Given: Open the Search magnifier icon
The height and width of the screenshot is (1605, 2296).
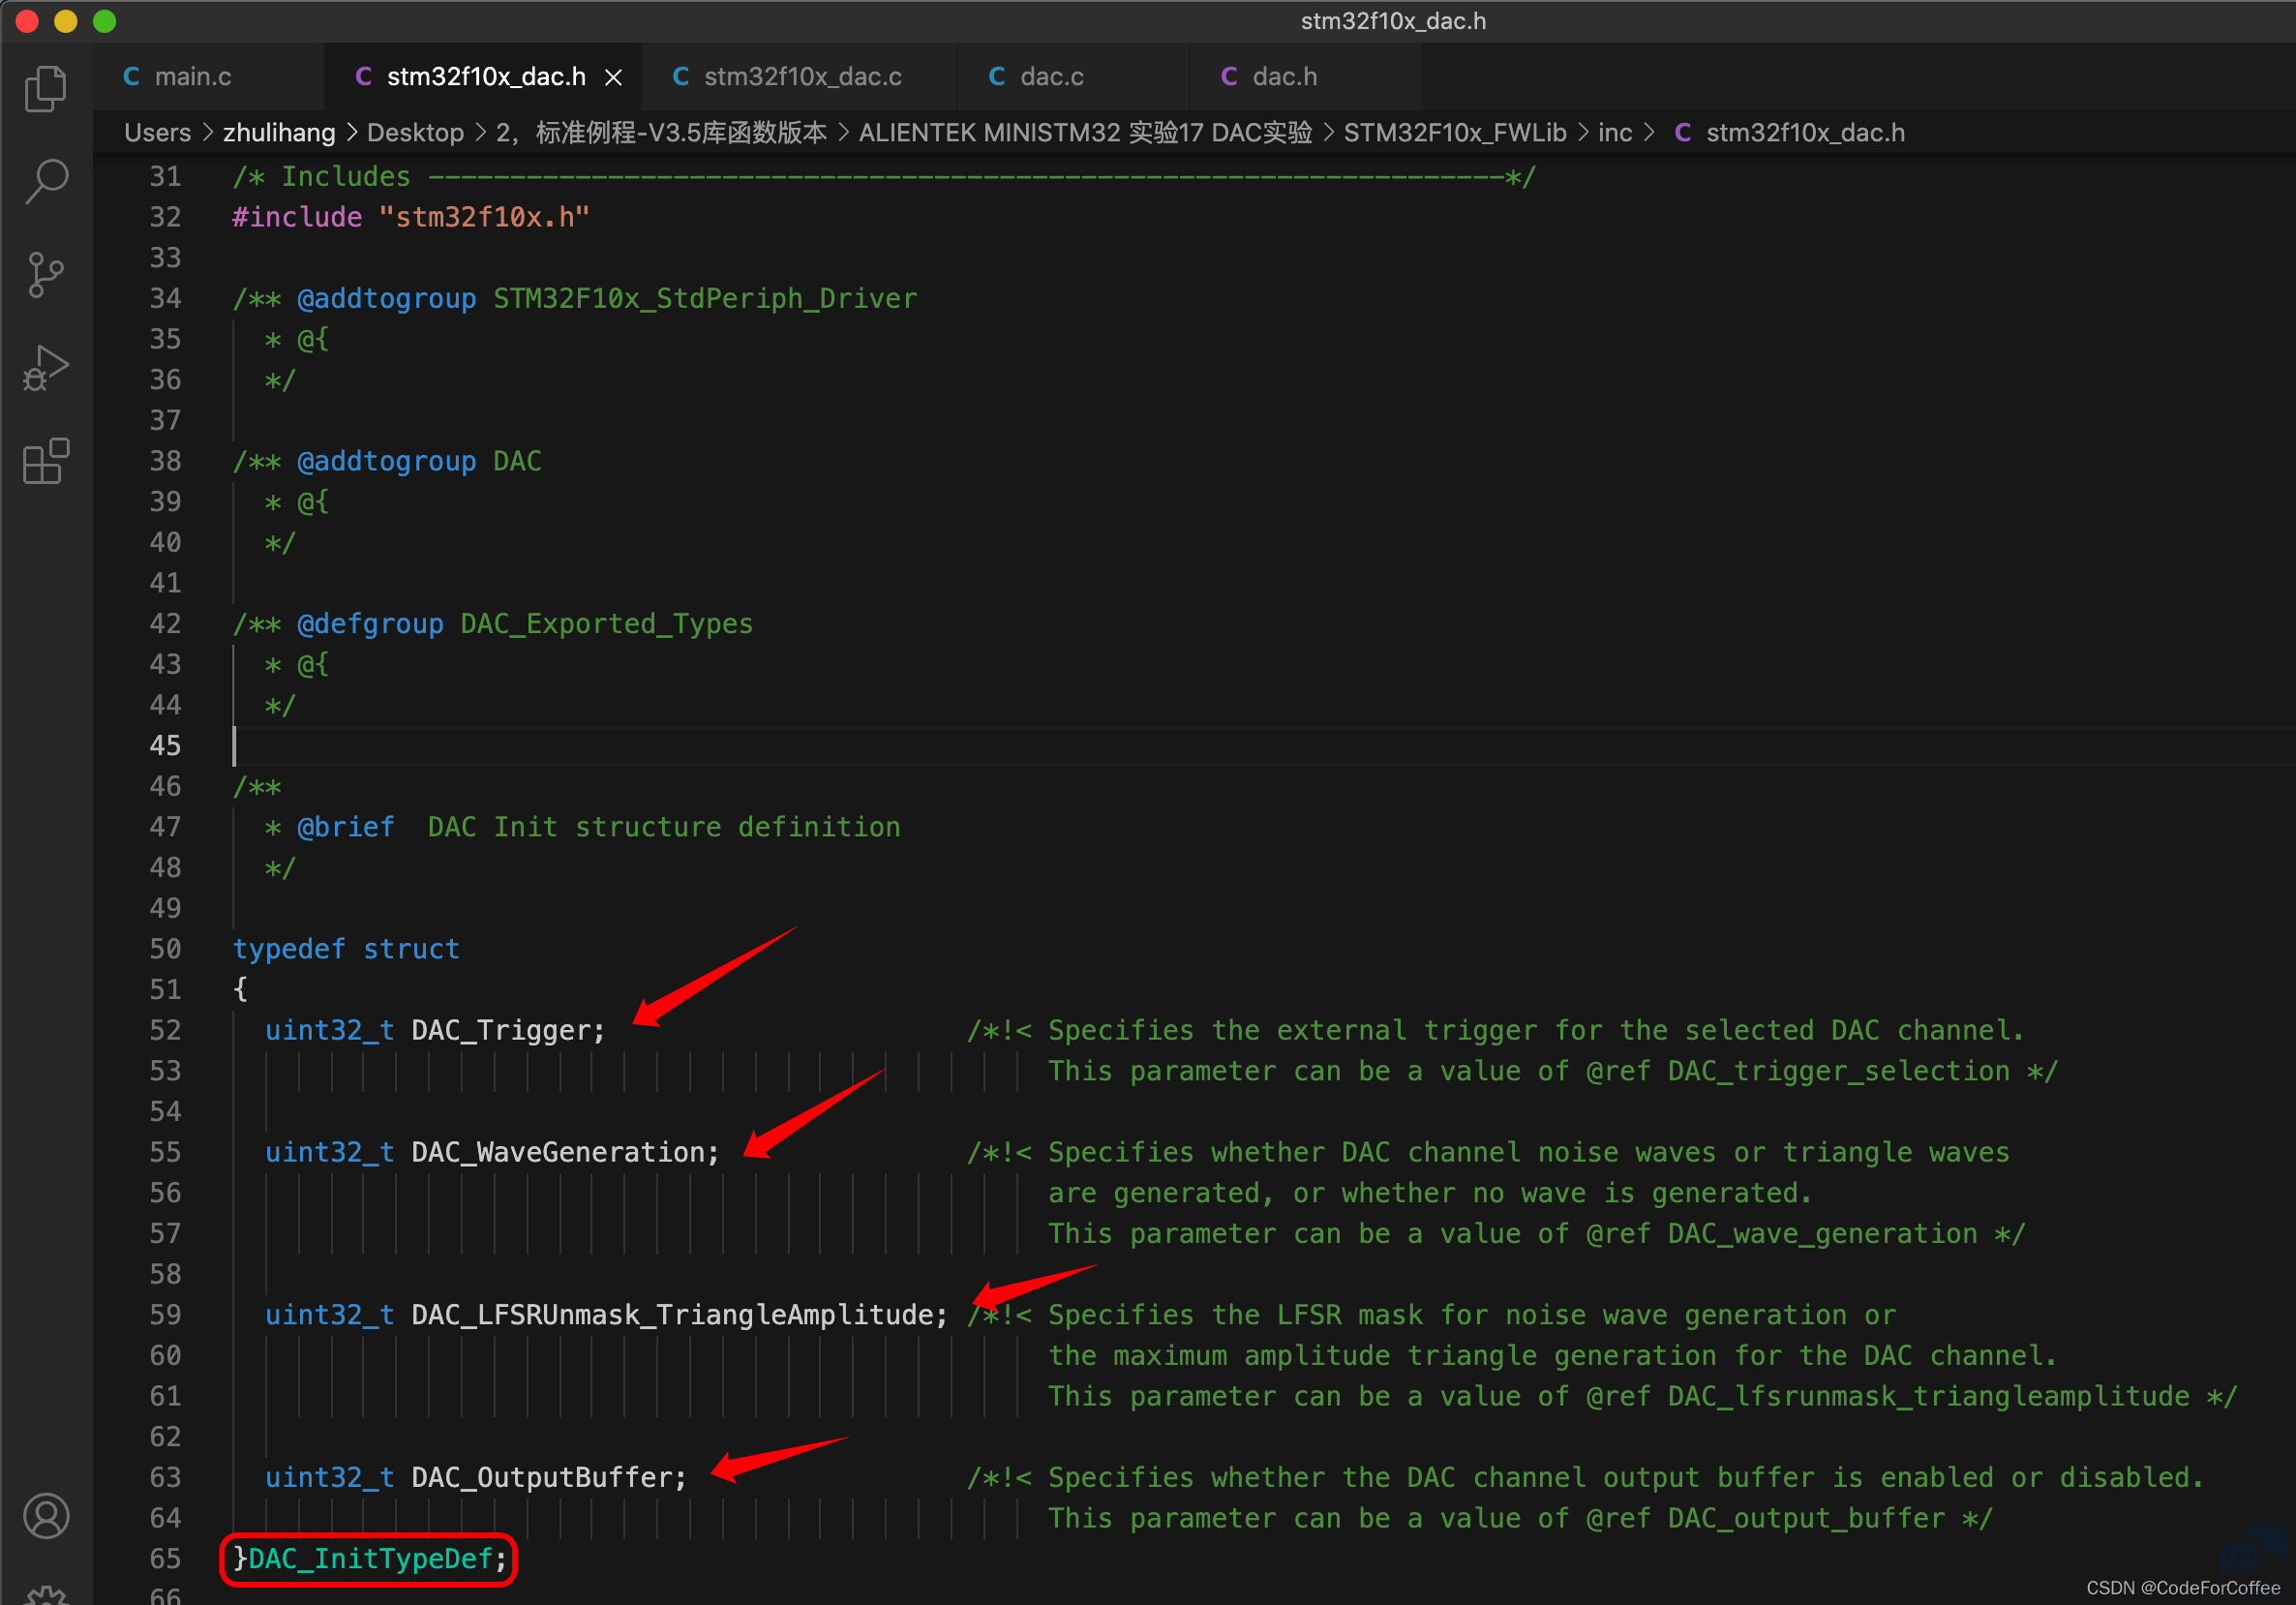Looking at the screenshot, I should pyautogui.click(x=46, y=181).
